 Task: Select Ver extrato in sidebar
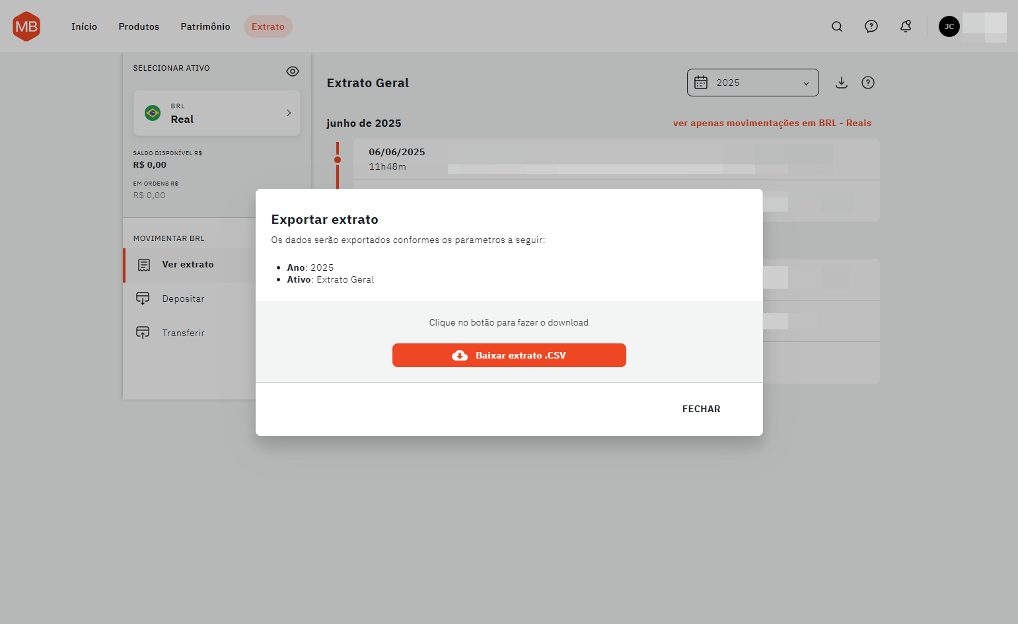coord(190,265)
